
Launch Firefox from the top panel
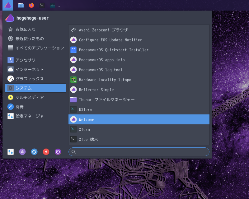(31, 5)
